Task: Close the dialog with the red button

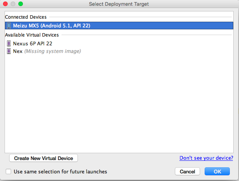Action: [5, 4]
